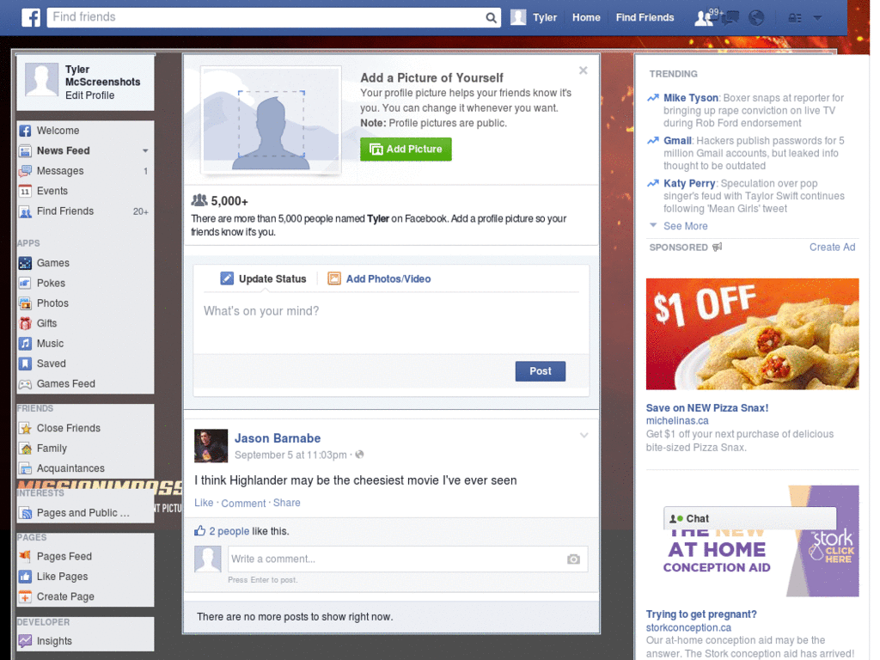Click the Games Feed controller icon
This screenshot has height=660, width=880.
point(25,384)
